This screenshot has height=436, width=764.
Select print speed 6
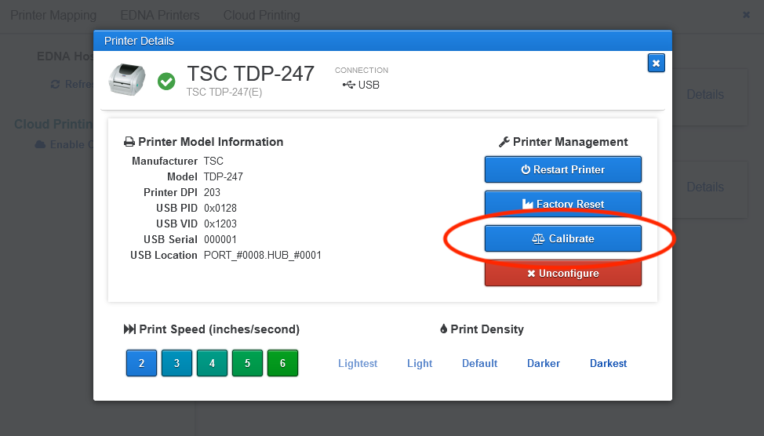[282, 363]
